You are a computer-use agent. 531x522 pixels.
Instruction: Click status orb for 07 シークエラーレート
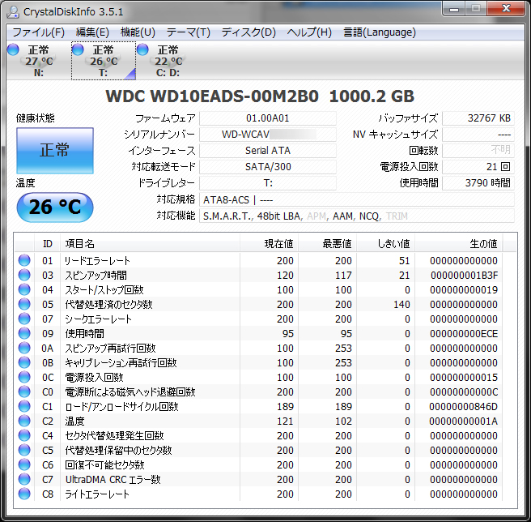tap(24, 319)
